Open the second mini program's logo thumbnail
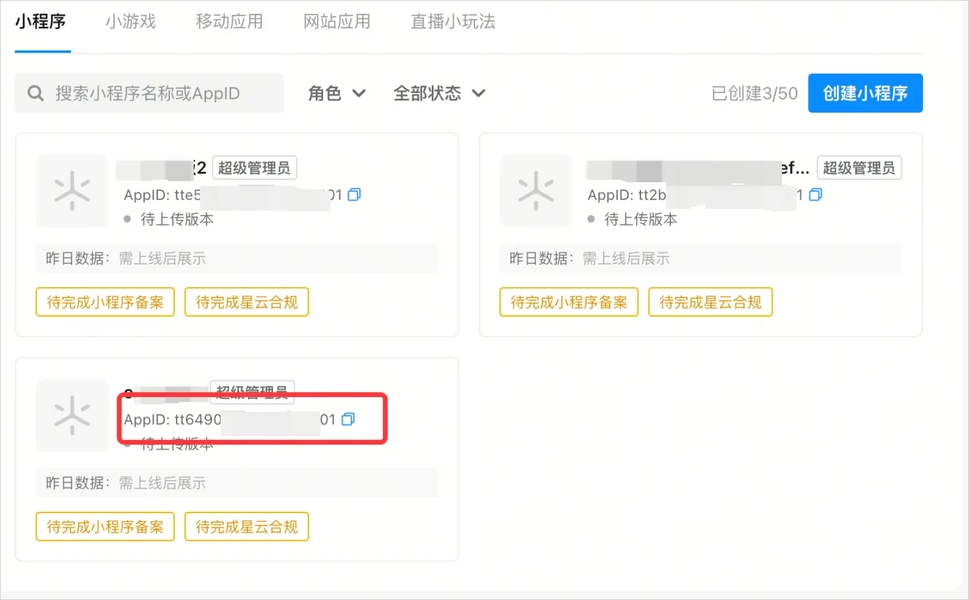The width and height of the screenshot is (969, 600). (536, 191)
